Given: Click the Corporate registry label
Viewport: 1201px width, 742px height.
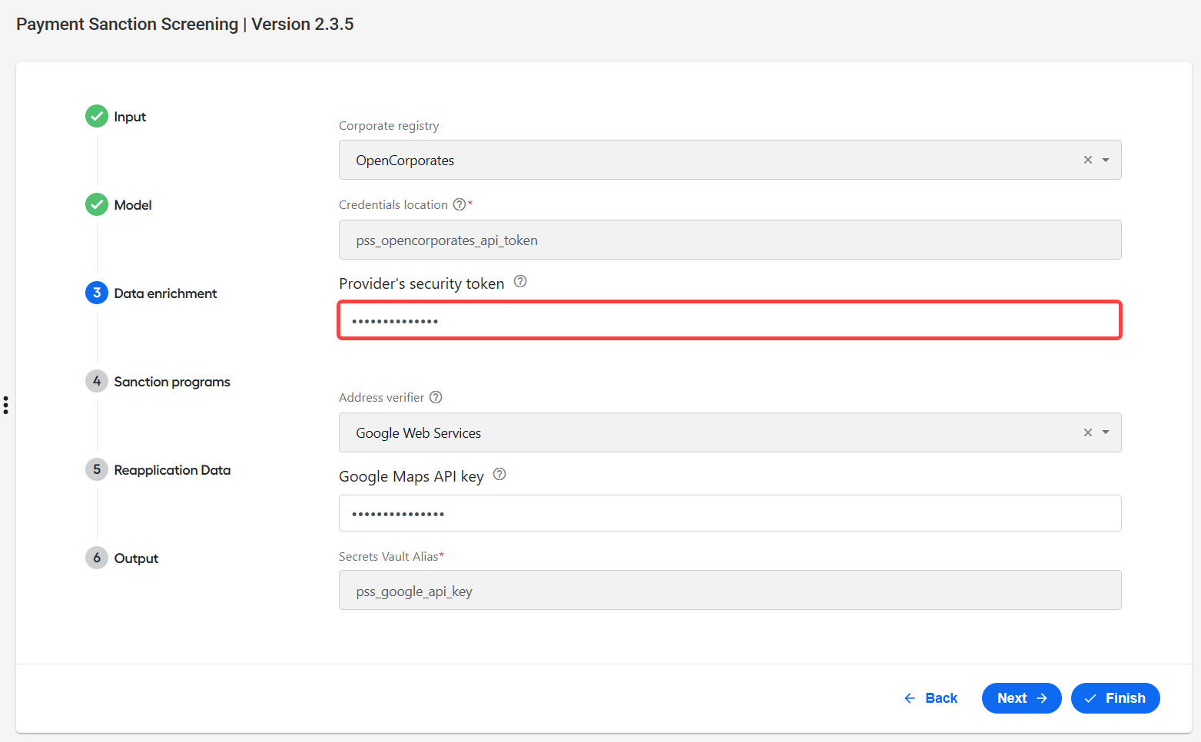Looking at the screenshot, I should click(x=389, y=126).
